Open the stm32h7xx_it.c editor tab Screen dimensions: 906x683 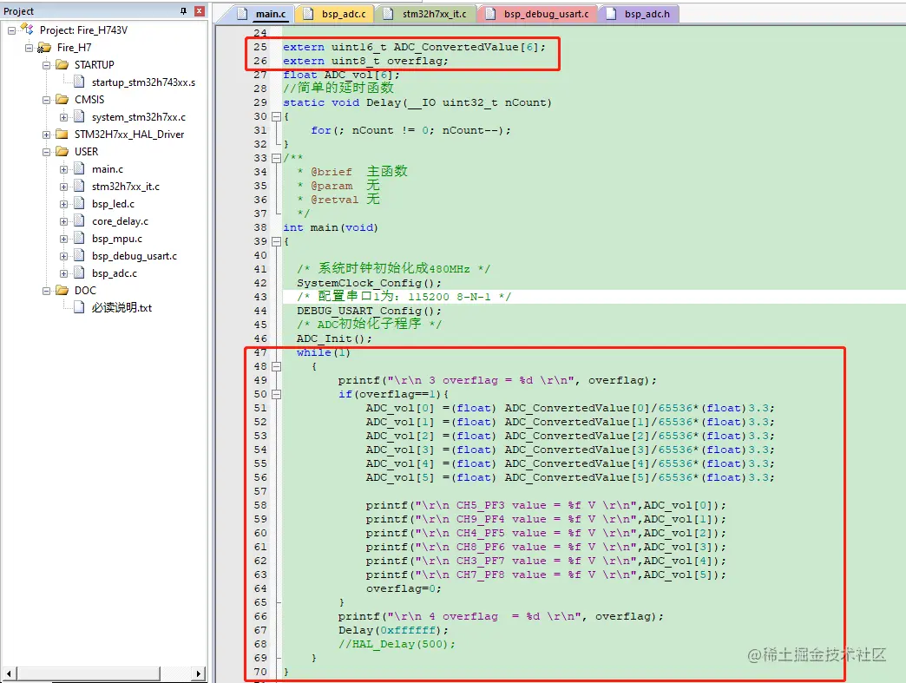[426, 14]
